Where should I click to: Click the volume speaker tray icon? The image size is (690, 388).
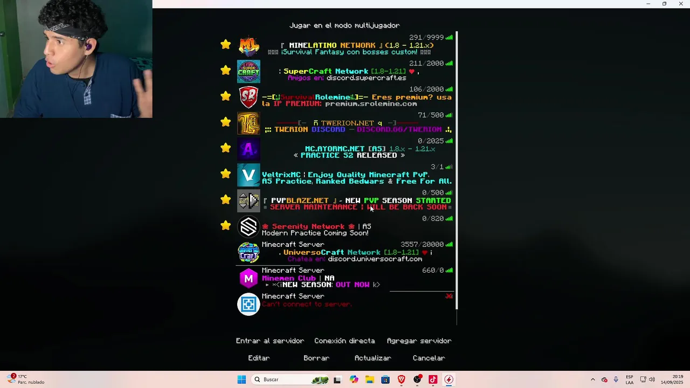coord(652,379)
